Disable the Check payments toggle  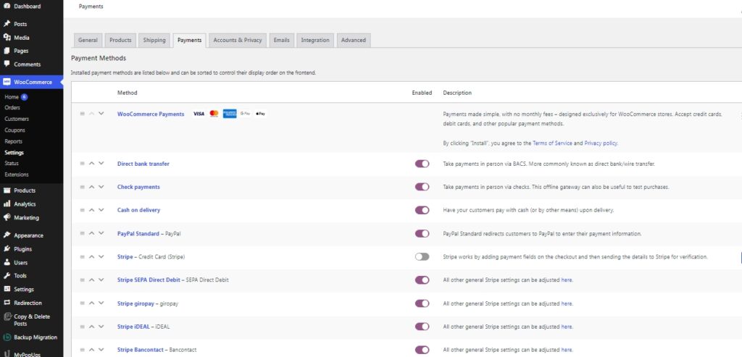(422, 187)
